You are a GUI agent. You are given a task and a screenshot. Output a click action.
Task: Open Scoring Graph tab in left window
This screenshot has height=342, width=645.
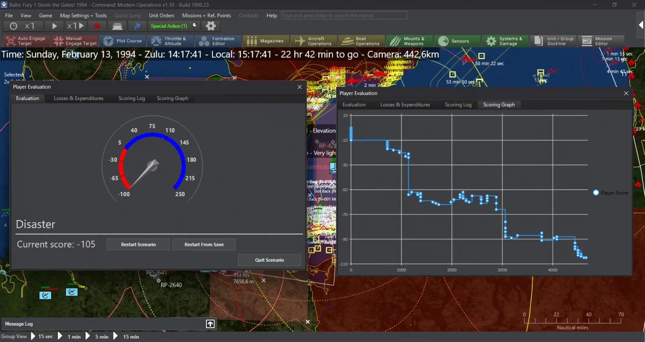tap(172, 98)
